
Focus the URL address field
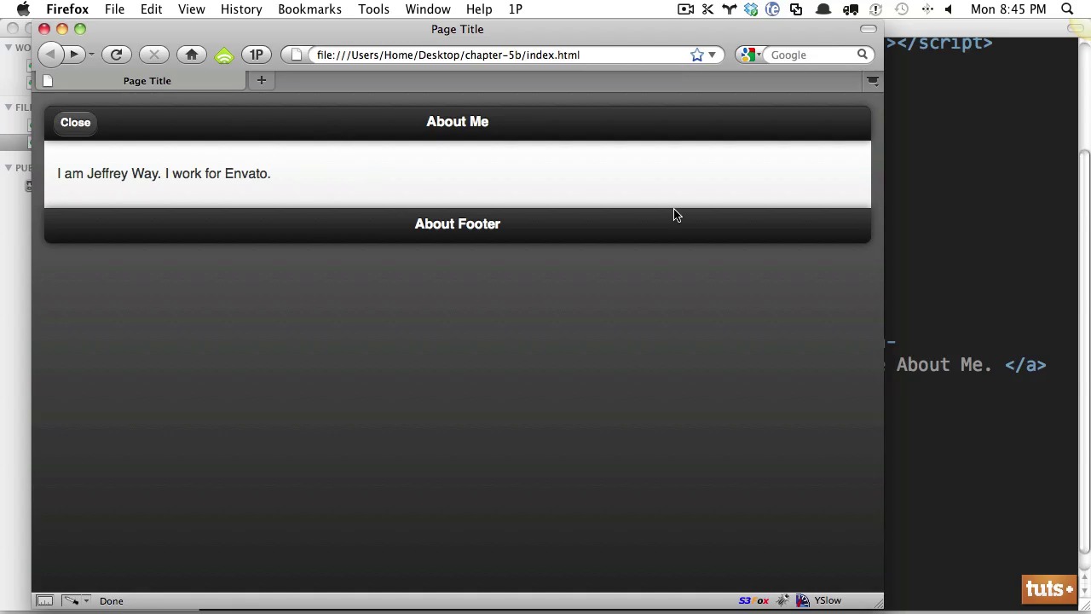[499, 55]
